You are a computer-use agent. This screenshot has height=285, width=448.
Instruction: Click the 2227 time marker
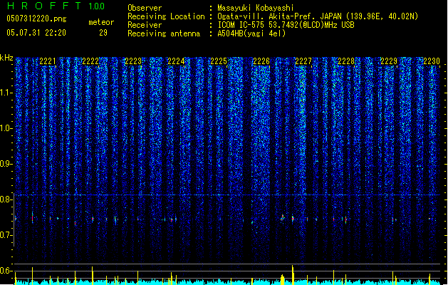coord(303,61)
